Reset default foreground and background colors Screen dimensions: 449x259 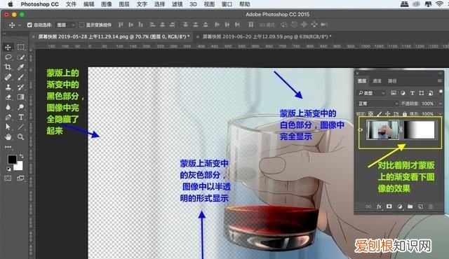pyautogui.click(x=8, y=169)
